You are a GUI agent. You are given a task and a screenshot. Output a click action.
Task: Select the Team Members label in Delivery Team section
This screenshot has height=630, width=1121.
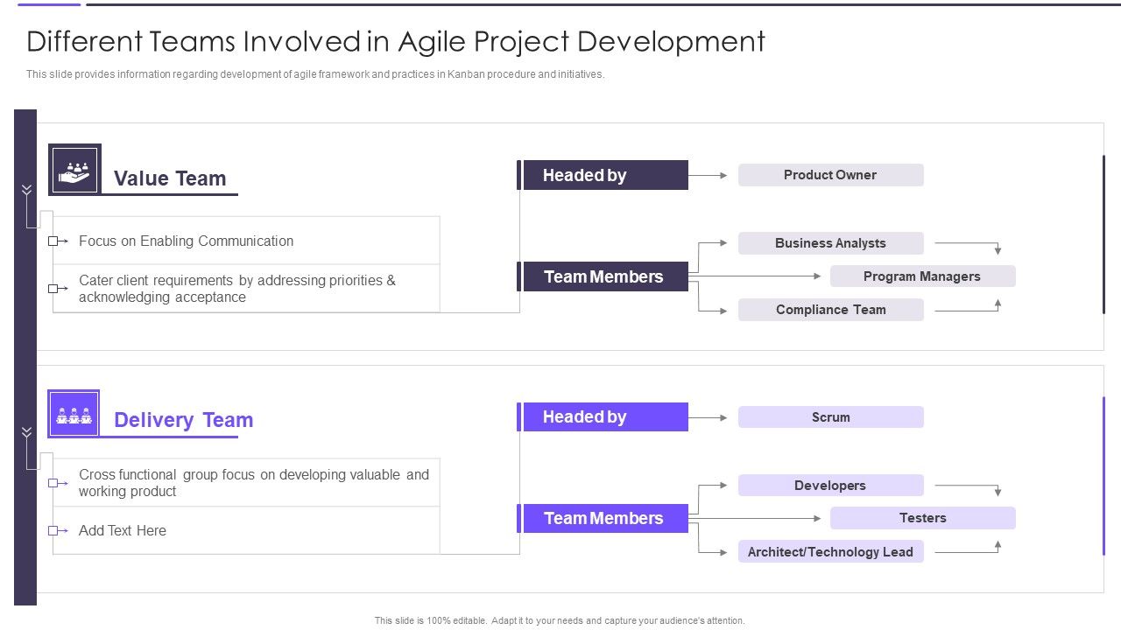[604, 518]
